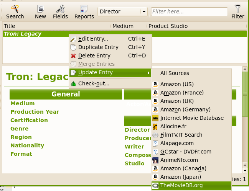Image resolution: width=249 pixels, height=191 pixels.
Task: Click the Product column header
Action: [x=158, y=26]
